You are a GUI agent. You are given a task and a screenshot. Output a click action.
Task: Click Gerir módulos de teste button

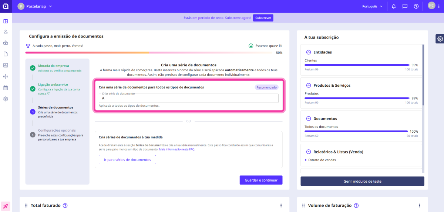tap(362, 181)
